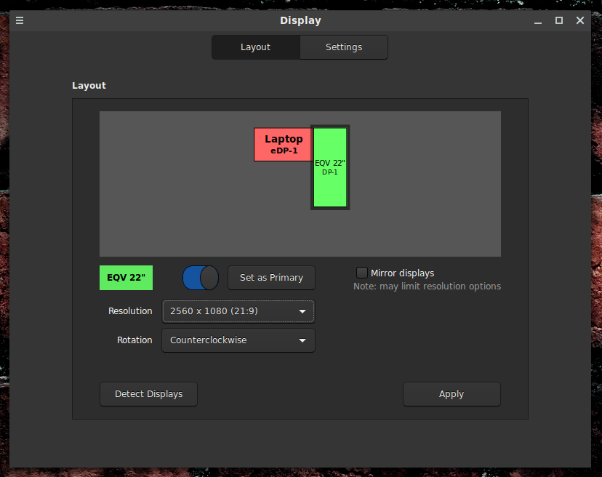Screen dimensions: 602x477
Task: Select the EQV 22" DP-1 monitor rectangle
Action: pos(330,168)
